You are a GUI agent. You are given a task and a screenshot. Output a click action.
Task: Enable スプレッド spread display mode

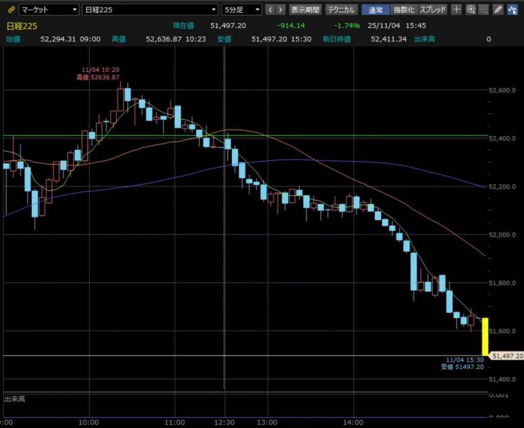tap(433, 10)
